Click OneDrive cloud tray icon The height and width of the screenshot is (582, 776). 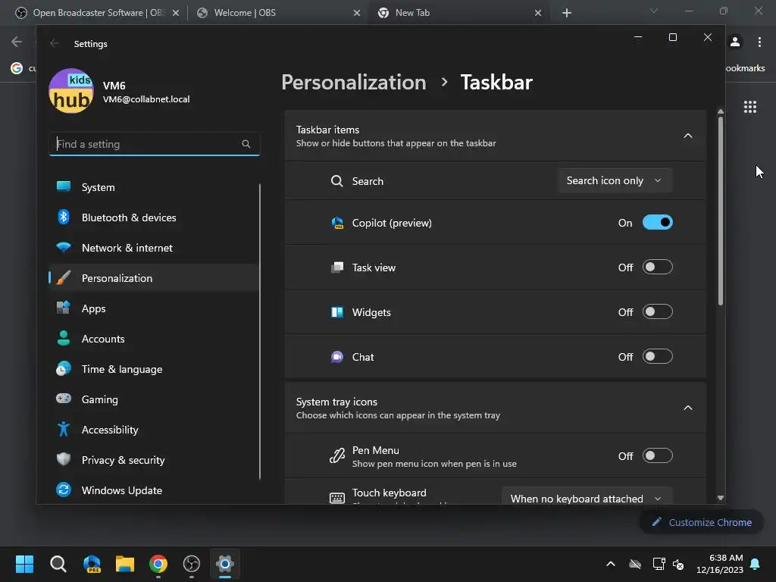[x=635, y=564]
